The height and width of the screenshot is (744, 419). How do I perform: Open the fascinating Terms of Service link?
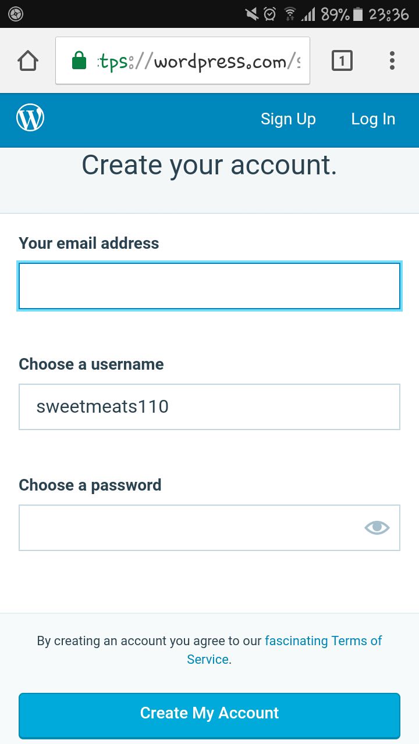click(323, 641)
